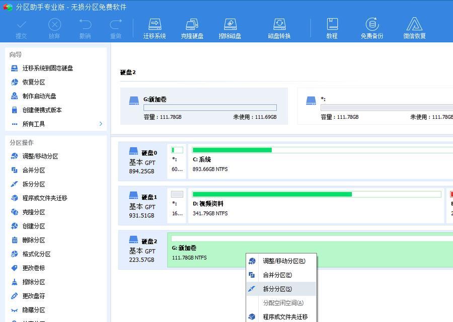Click the 删除分区 trash icon in sidebar
Viewport: 453px width, 322px height.
coord(15,240)
